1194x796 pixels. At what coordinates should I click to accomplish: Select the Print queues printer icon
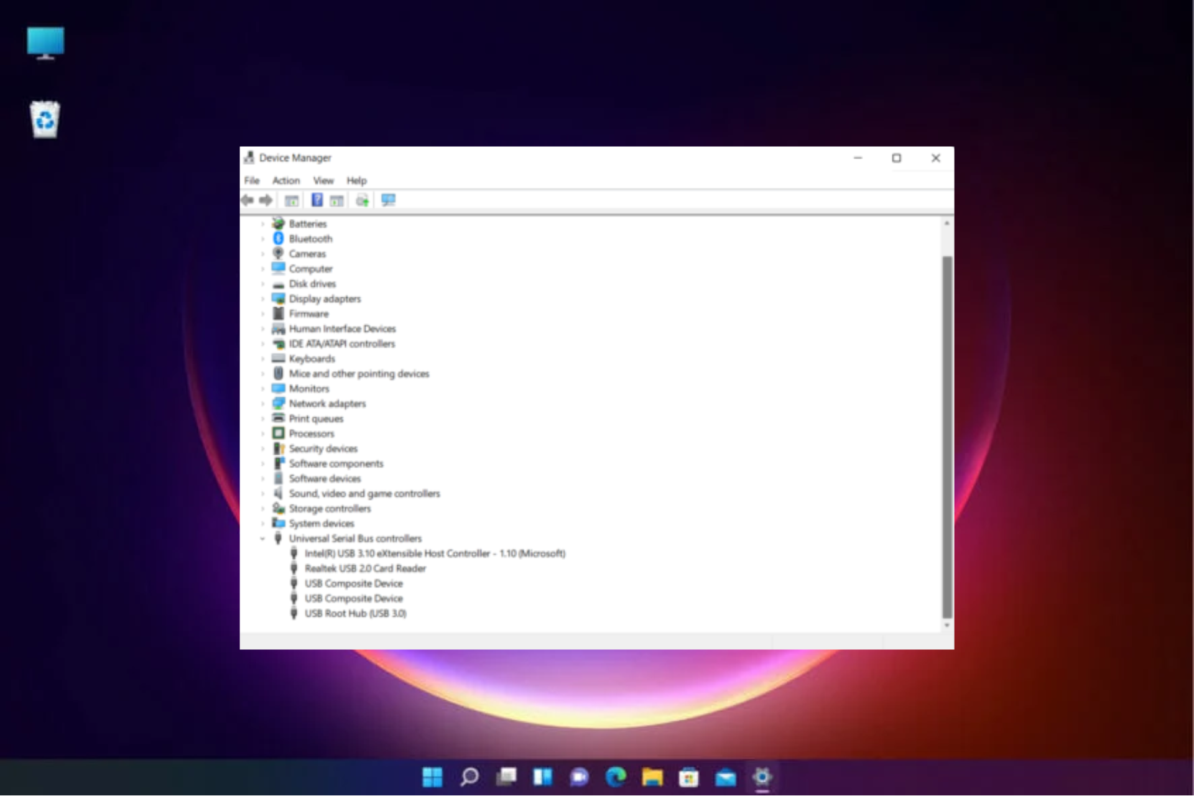coord(279,418)
